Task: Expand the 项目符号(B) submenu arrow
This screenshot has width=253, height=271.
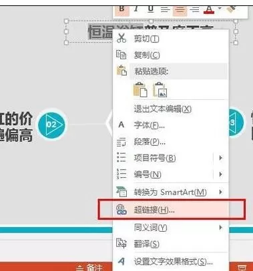Action: (220, 158)
